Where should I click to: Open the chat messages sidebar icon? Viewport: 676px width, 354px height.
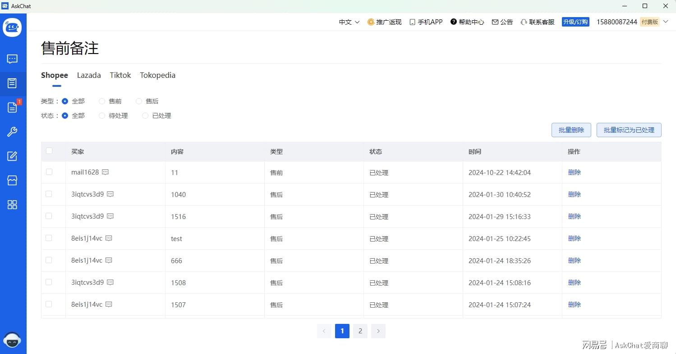click(x=12, y=59)
